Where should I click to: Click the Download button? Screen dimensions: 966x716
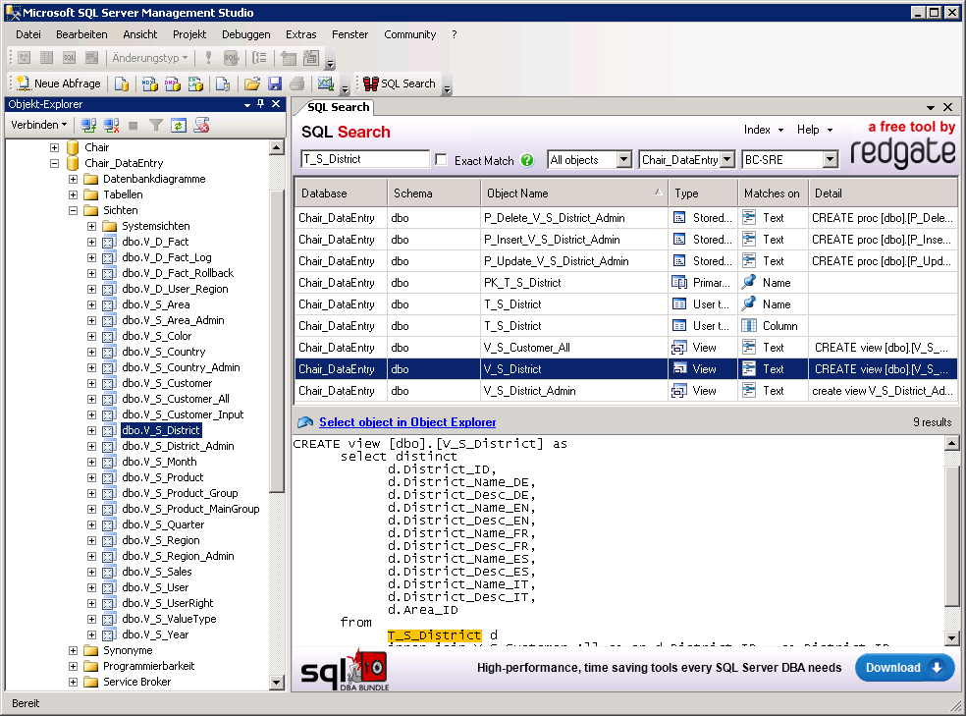[x=904, y=668]
